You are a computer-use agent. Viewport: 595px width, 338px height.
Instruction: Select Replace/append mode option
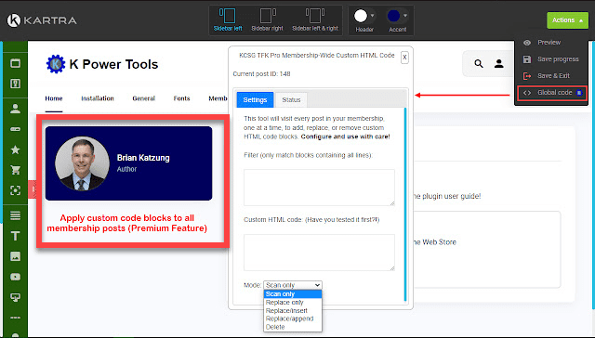(293, 318)
